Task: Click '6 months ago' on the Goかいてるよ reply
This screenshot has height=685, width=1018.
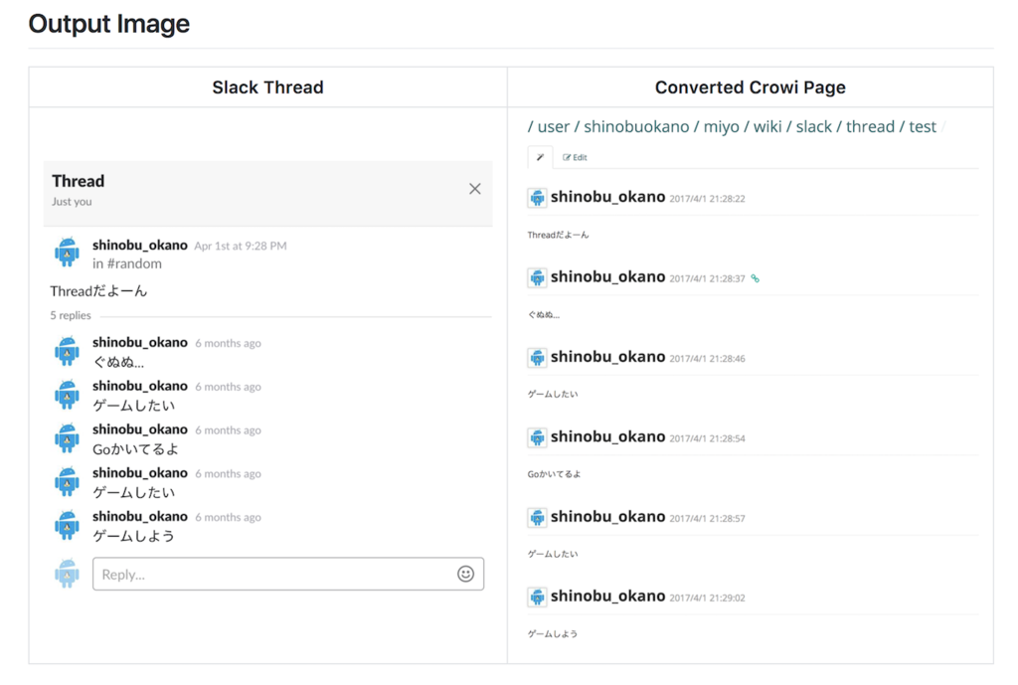Action: (228, 430)
